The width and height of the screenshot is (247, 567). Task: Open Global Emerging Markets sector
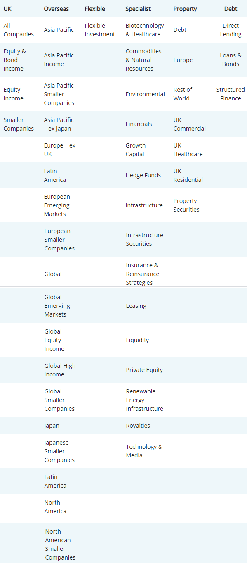click(x=57, y=306)
